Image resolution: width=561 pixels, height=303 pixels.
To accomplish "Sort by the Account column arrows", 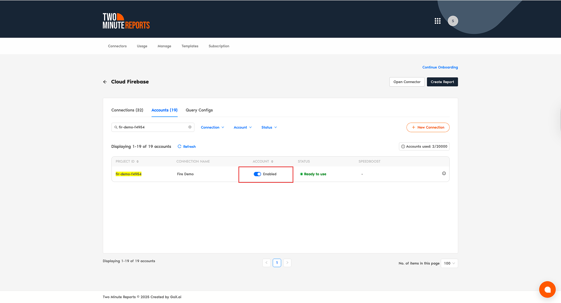I will pyautogui.click(x=272, y=161).
